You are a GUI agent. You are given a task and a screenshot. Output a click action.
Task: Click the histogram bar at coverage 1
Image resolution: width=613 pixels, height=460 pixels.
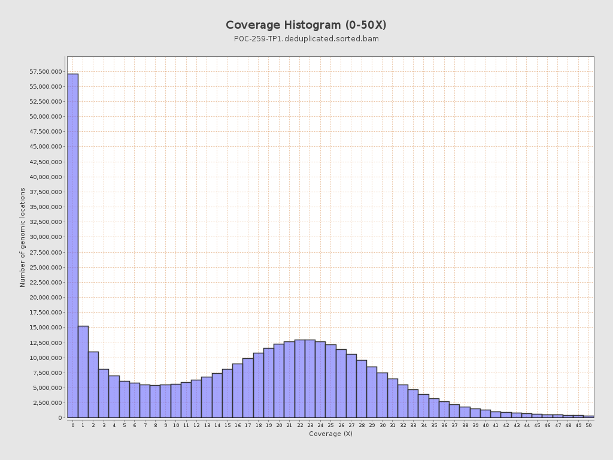click(x=83, y=371)
